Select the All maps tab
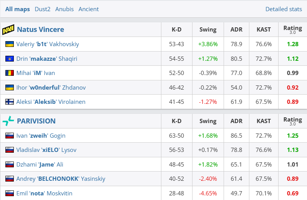This screenshot has height=200, width=307. [17, 9]
